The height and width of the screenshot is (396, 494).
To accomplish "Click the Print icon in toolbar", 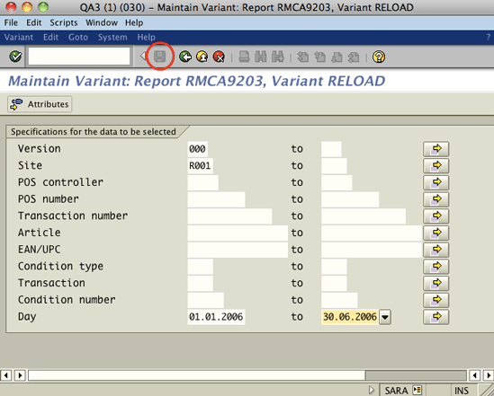I will [x=244, y=57].
